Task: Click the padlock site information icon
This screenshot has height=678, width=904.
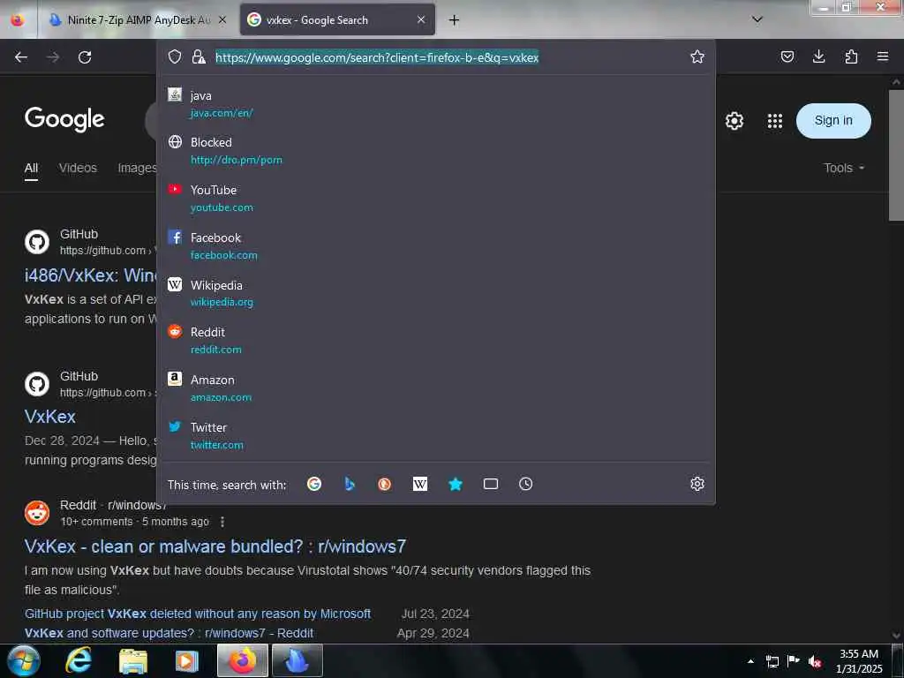Action: (x=199, y=56)
